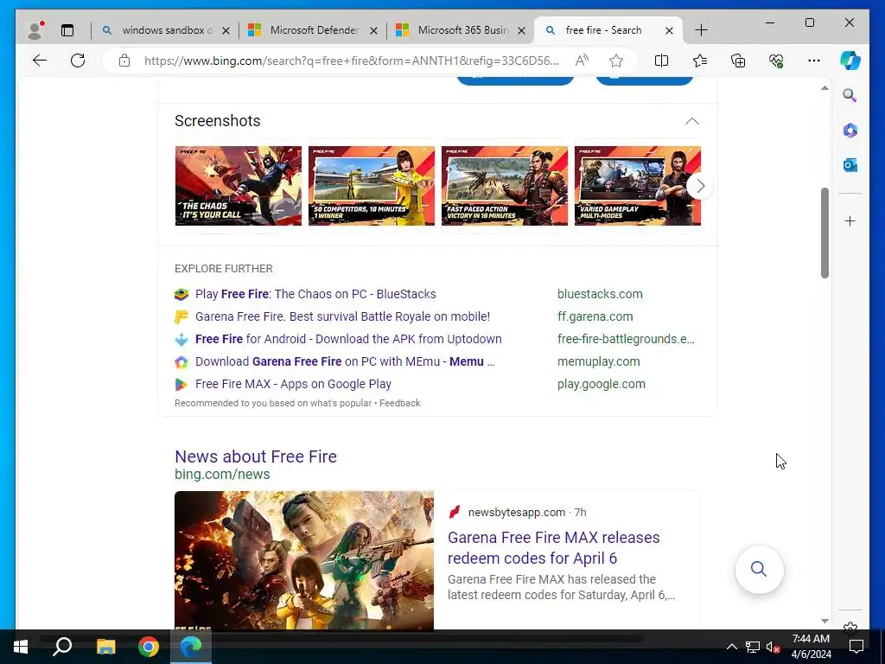Image resolution: width=885 pixels, height=664 pixels.
Task: Open Browser essentials heart icon
Action: point(776,61)
